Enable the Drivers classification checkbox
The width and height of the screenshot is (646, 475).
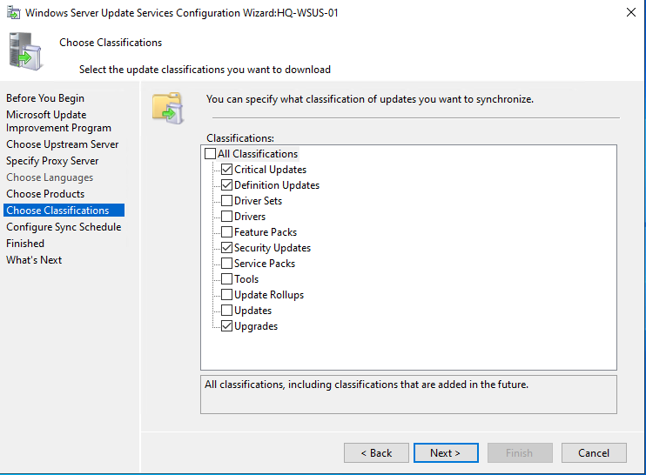[x=227, y=217]
